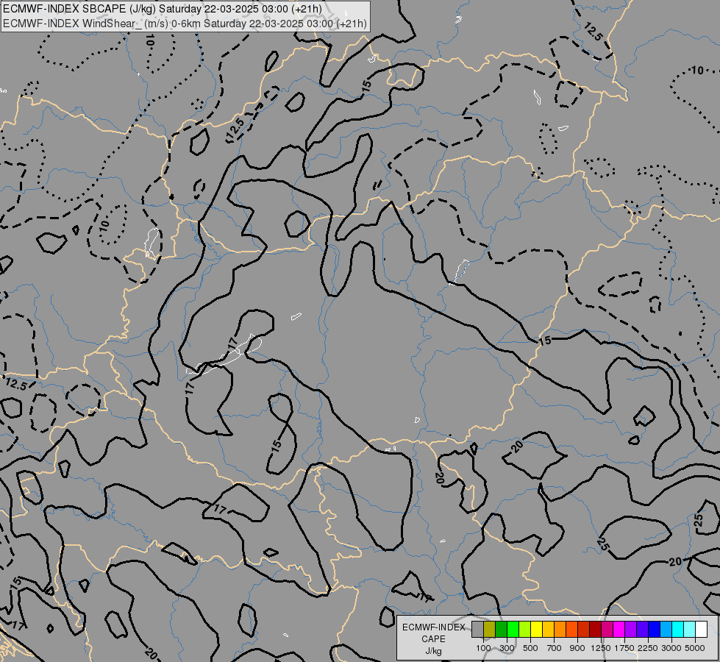Click the 'CAPE' legend label
The width and height of the screenshot is (720, 662).
tap(433, 639)
